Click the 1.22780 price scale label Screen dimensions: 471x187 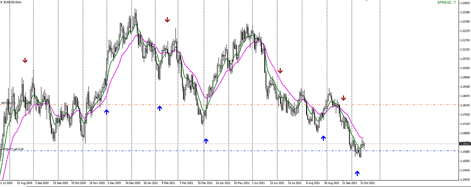point(465,22)
